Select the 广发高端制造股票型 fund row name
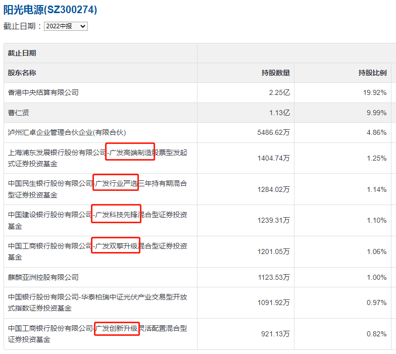 tap(97, 158)
